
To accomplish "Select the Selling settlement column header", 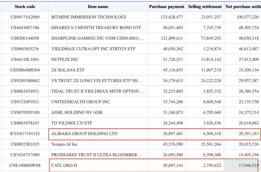I will tap(205, 6).
